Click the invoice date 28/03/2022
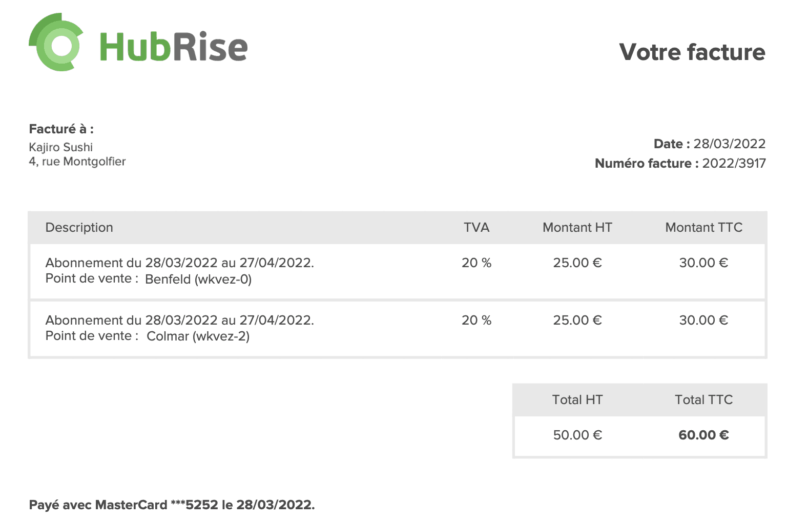788x520 pixels. (729, 144)
